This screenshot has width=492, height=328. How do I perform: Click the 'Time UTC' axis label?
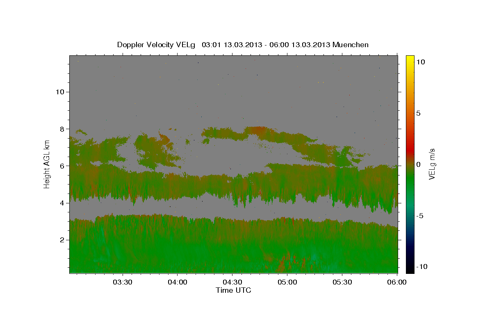tap(233, 290)
